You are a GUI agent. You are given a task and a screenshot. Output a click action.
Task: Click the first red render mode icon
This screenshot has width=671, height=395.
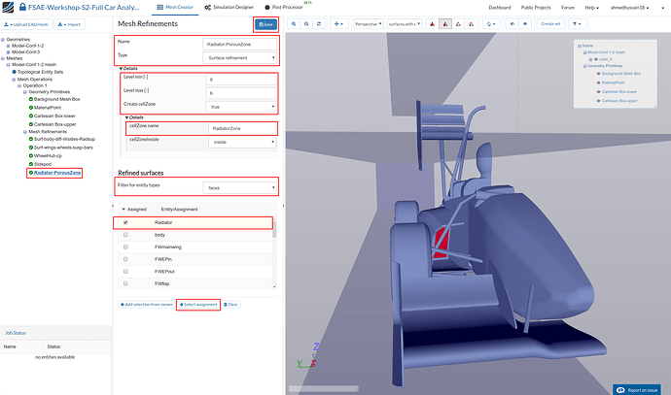433,23
